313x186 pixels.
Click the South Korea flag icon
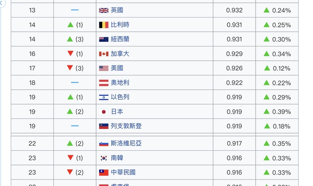coord(103,158)
